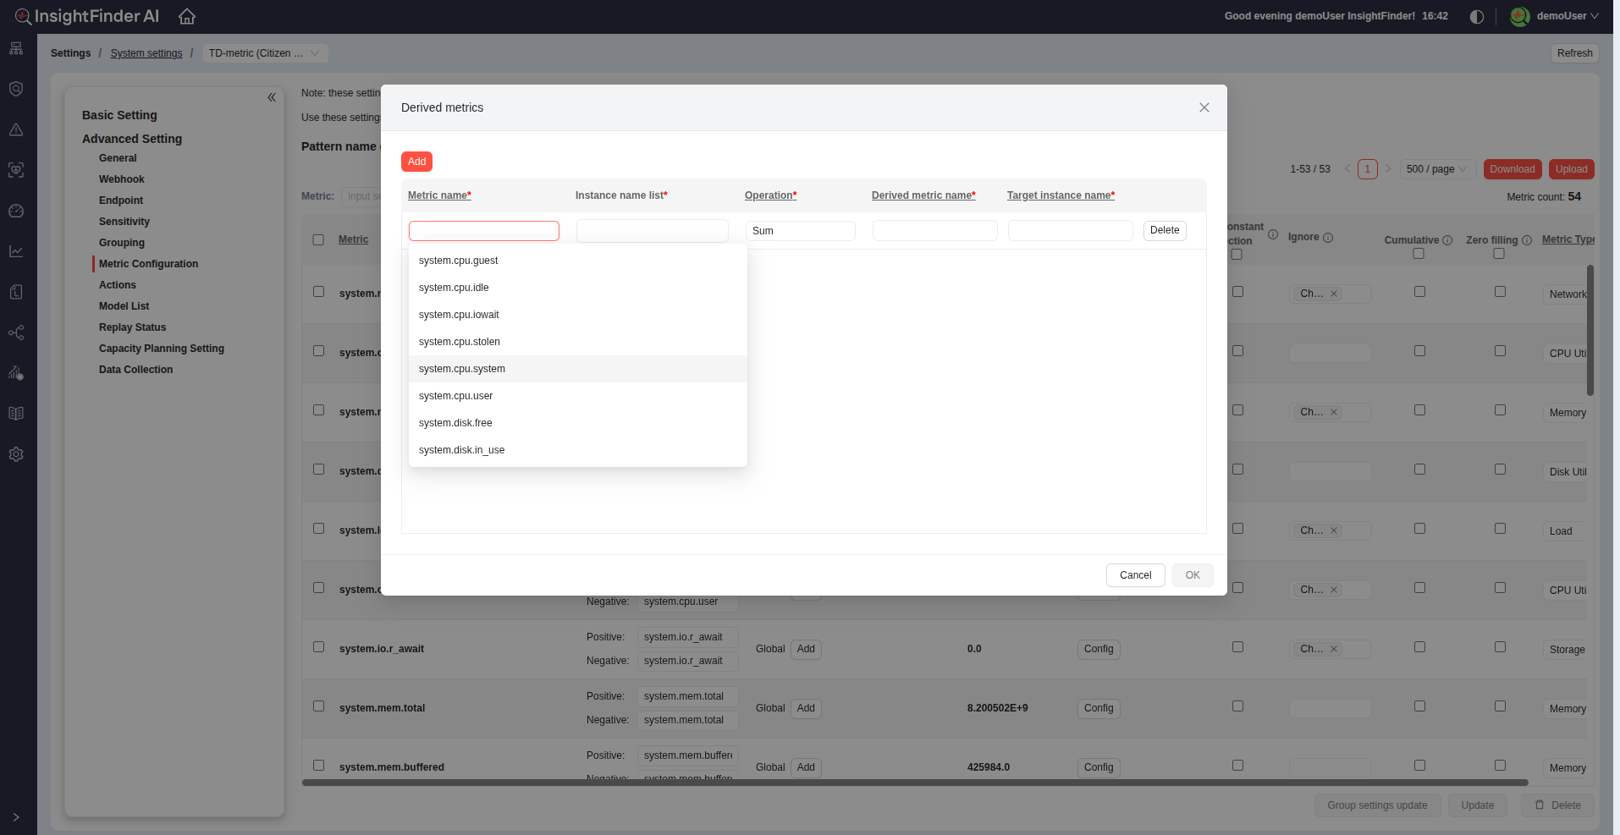
Task: Toggle dark mode theme icon
Action: point(1477,17)
